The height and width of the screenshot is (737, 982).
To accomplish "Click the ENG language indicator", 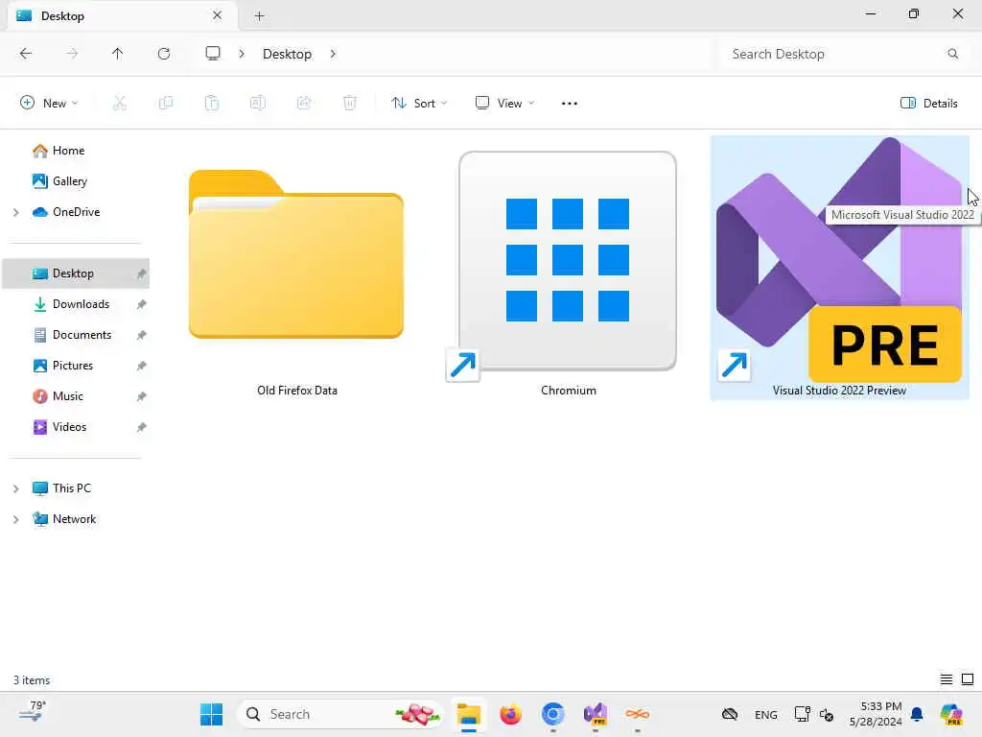I will click(766, 714).
